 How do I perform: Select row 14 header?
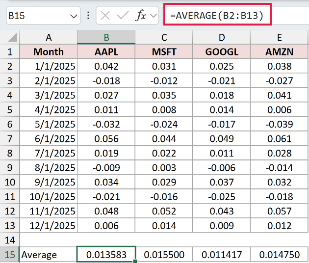coord(10,240)
